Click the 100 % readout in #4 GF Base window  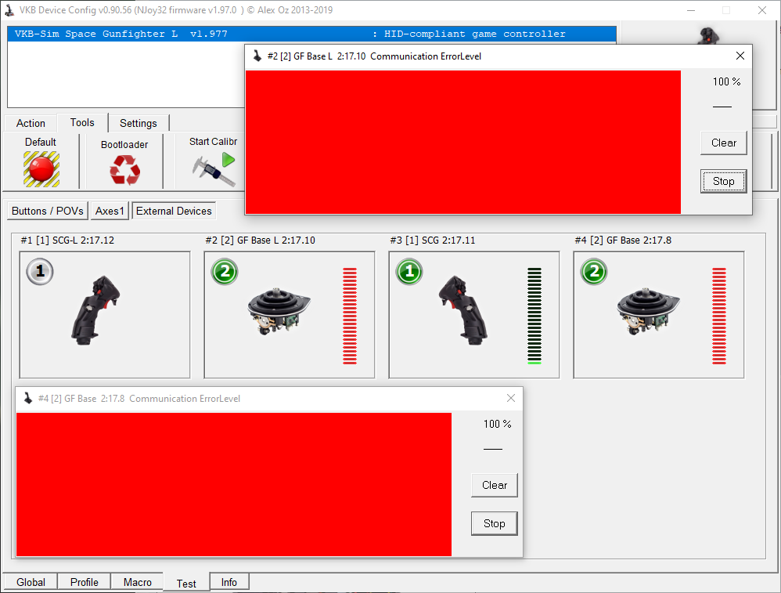coord(497,424)
